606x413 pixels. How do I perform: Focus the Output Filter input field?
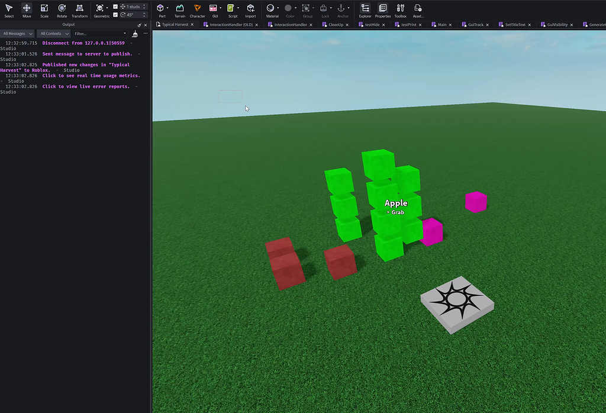(101, 34)
